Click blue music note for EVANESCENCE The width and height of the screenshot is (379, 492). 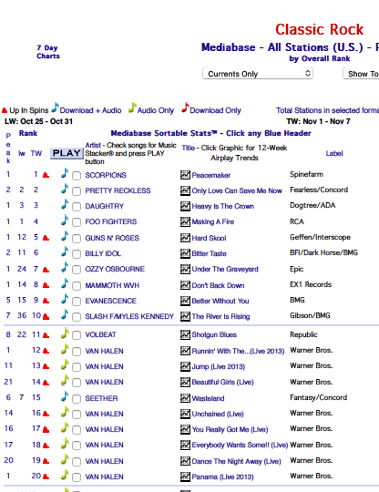tap(65, 299)
